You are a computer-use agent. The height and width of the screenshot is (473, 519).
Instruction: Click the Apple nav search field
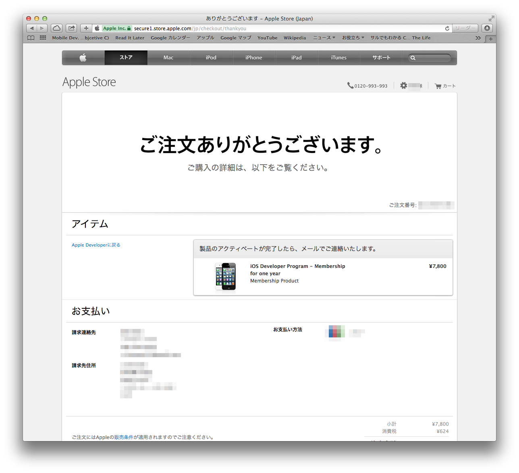pyautogui.click(x=430, y=58)
